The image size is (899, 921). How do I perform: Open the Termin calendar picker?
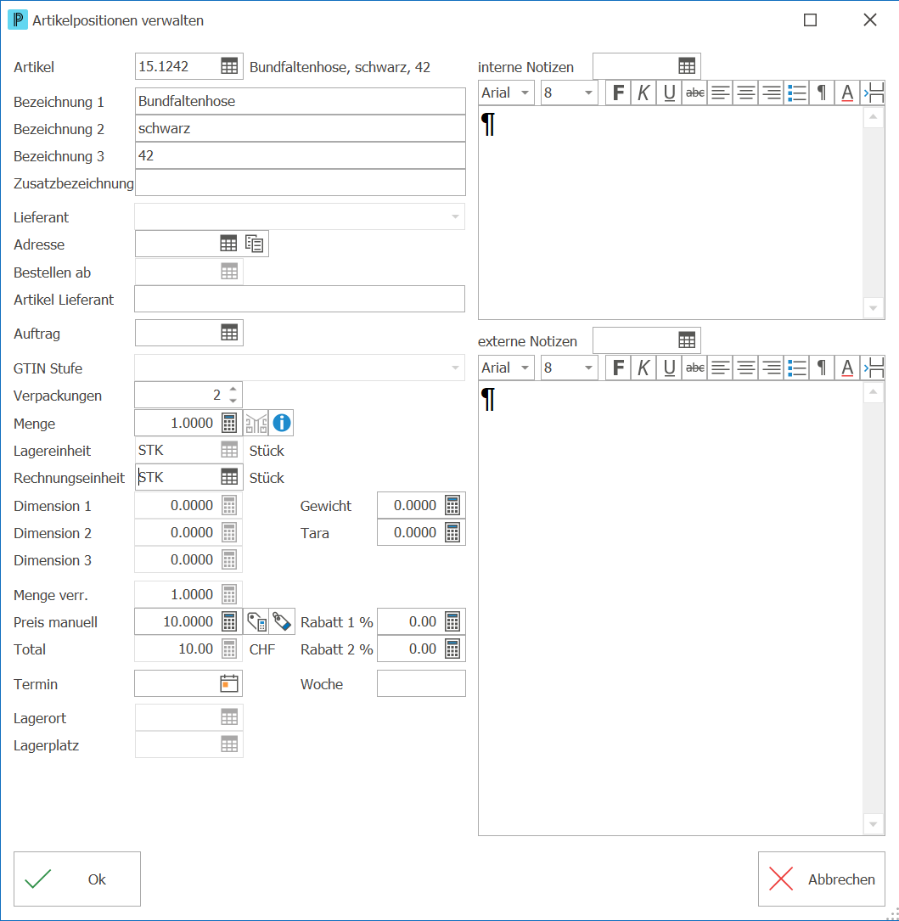[229, 683]
